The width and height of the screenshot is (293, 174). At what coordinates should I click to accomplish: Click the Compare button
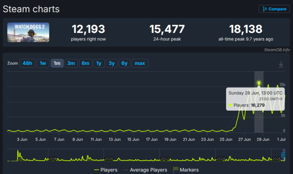coord(274,9)
